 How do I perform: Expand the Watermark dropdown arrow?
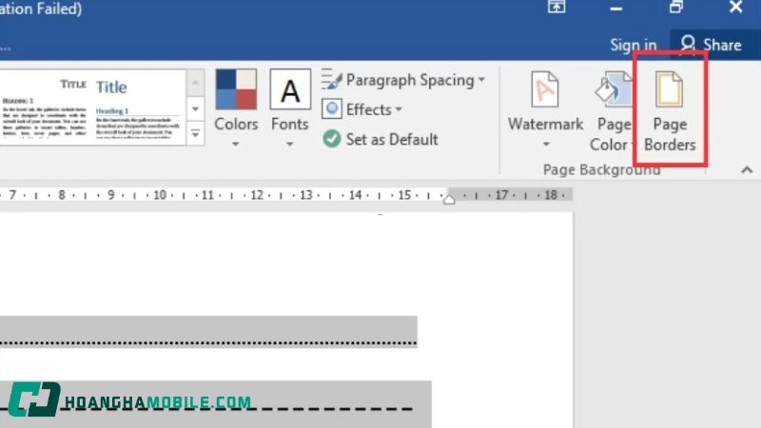coord(546,144)
